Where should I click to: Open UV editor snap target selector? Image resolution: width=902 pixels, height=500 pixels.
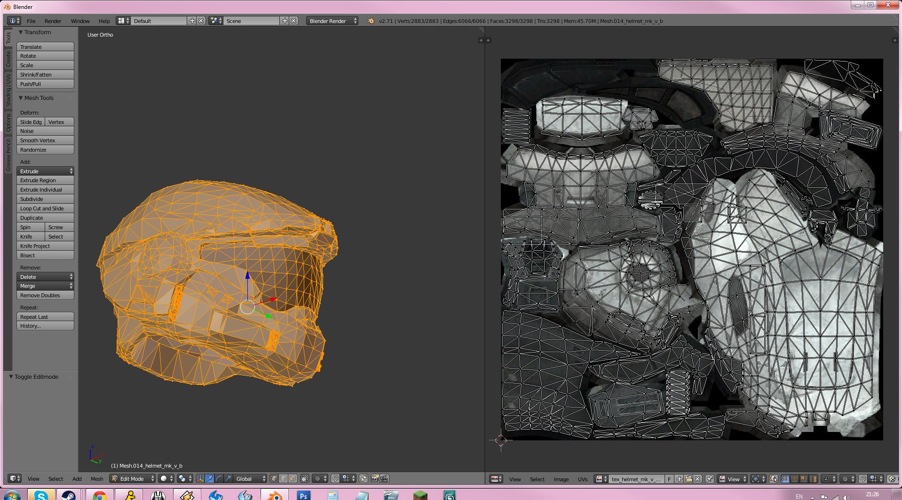(x=876, y=479)
